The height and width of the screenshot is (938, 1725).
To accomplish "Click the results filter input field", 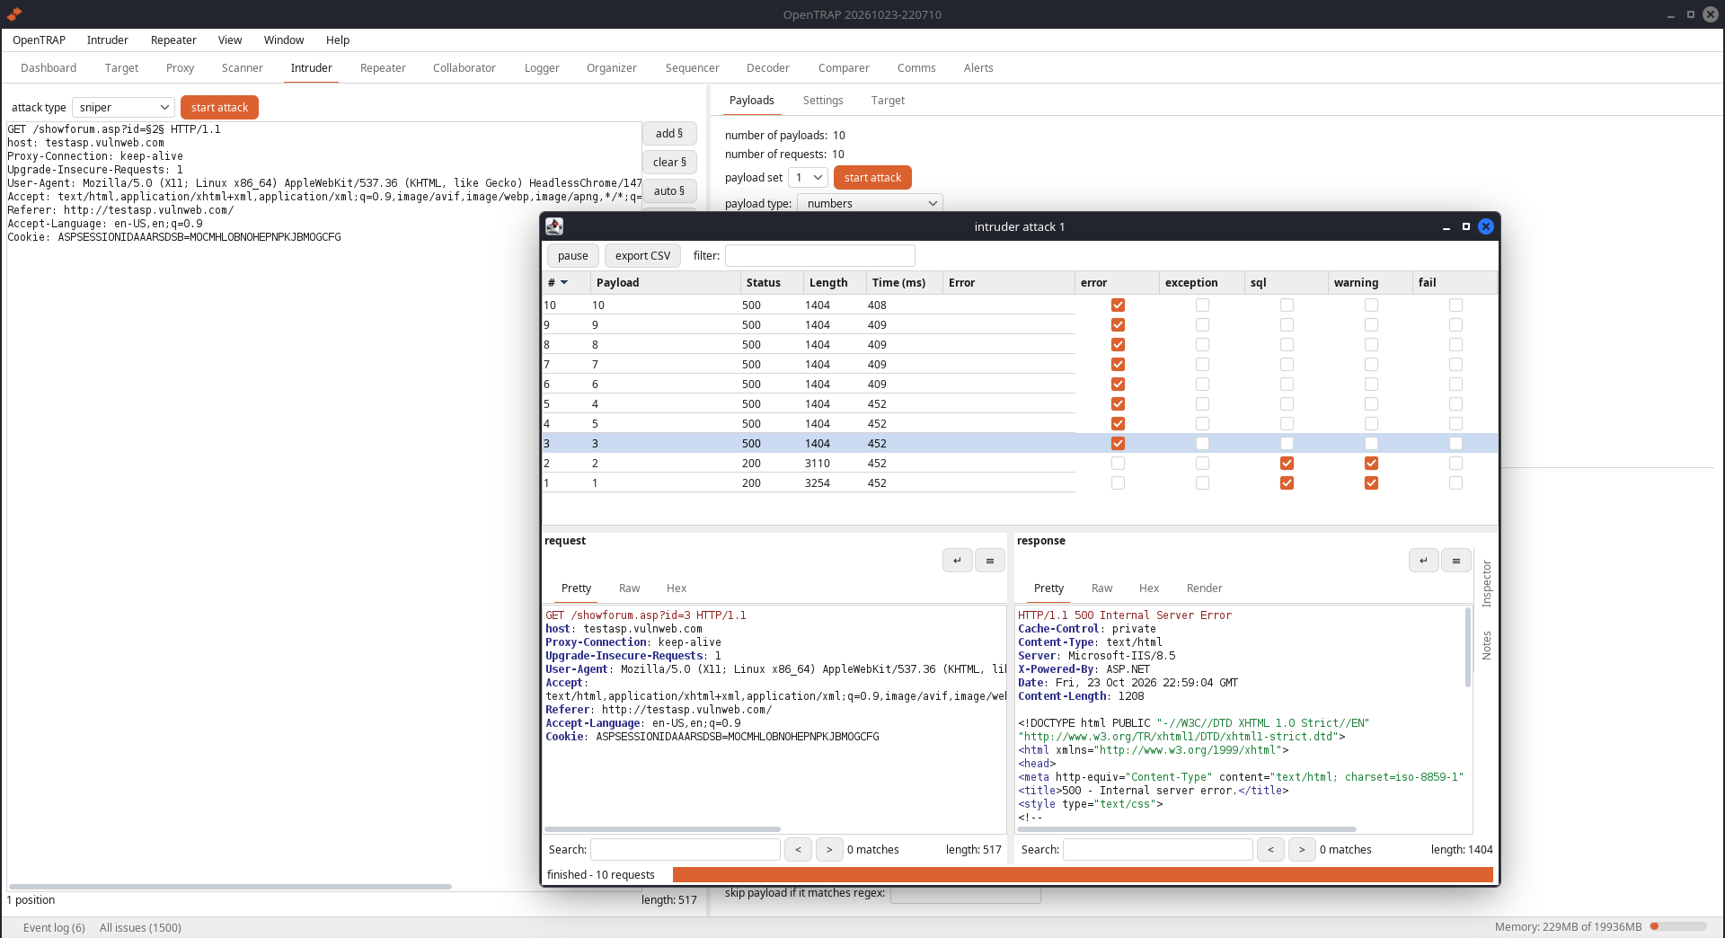I will pos(819,256).
